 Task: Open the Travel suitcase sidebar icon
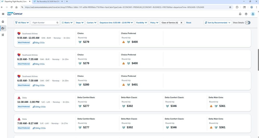(3, 28)
